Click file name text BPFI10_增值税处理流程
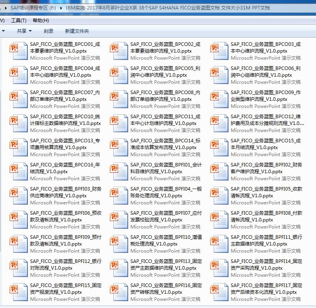 pos(166,241)
